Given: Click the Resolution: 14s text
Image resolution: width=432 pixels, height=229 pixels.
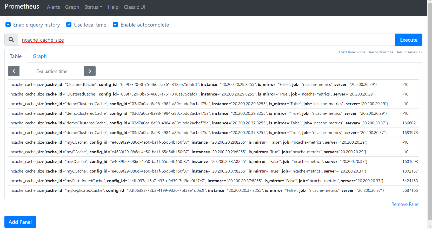Looking at the screenshot, I should click(x=381, y=52).
